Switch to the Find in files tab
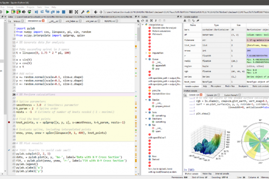The image size is (269, 179). click(x=230, y=86)
